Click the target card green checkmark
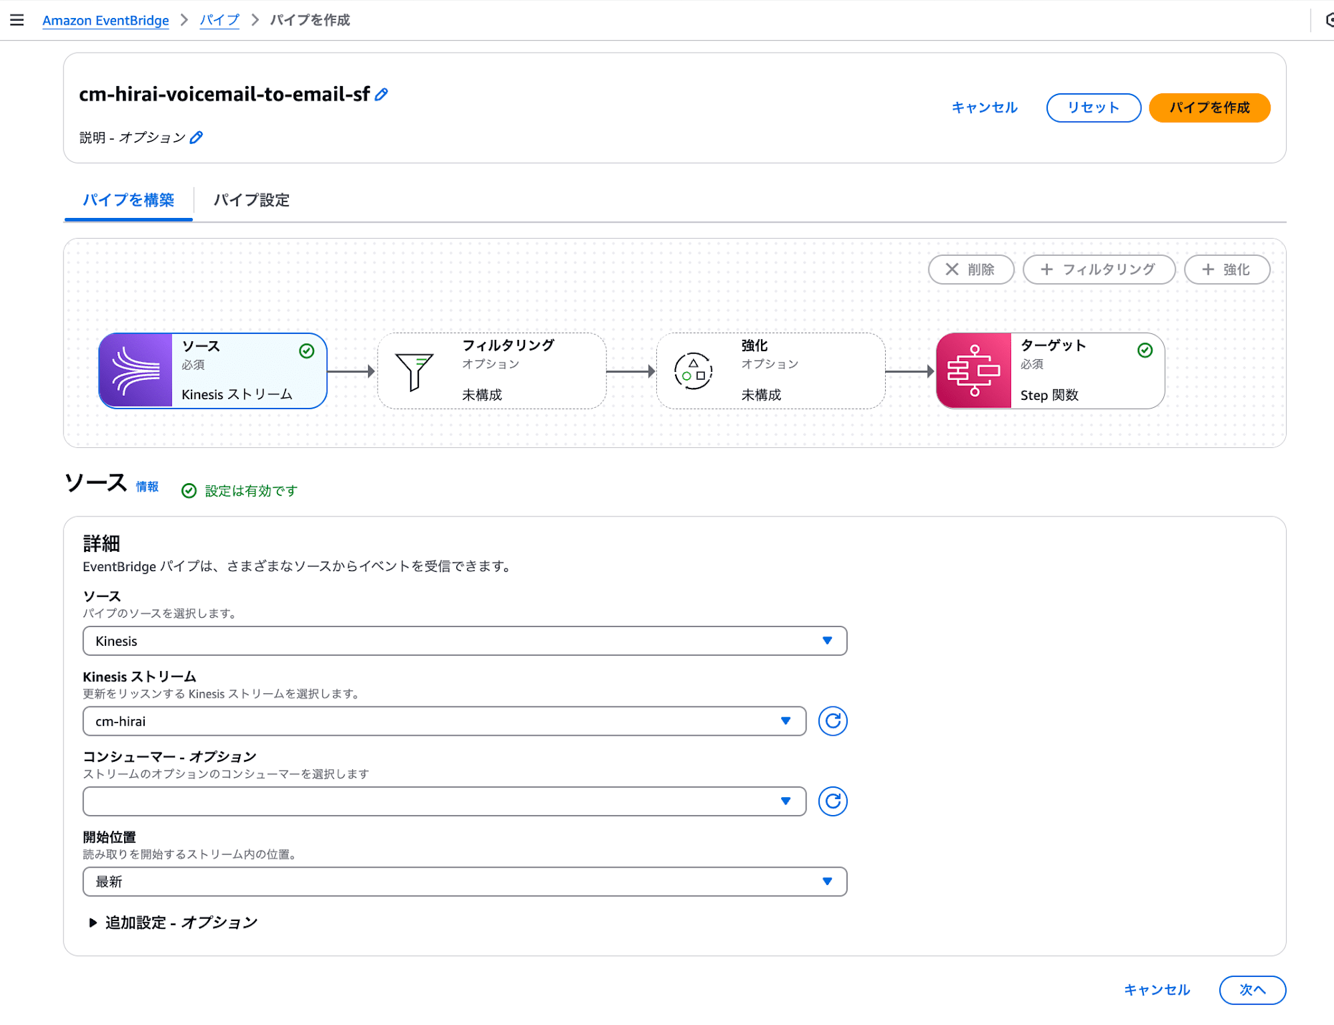1334x1025 pixels. [x=1145, y=351]
